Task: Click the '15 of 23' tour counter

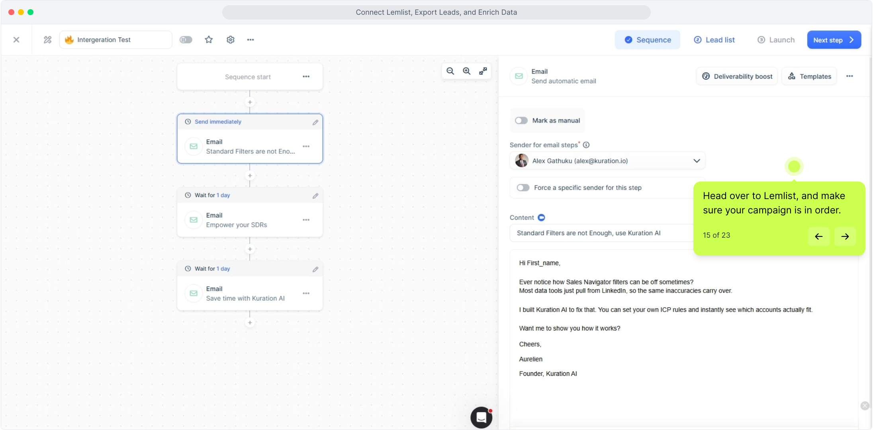Action: point(716,235)
